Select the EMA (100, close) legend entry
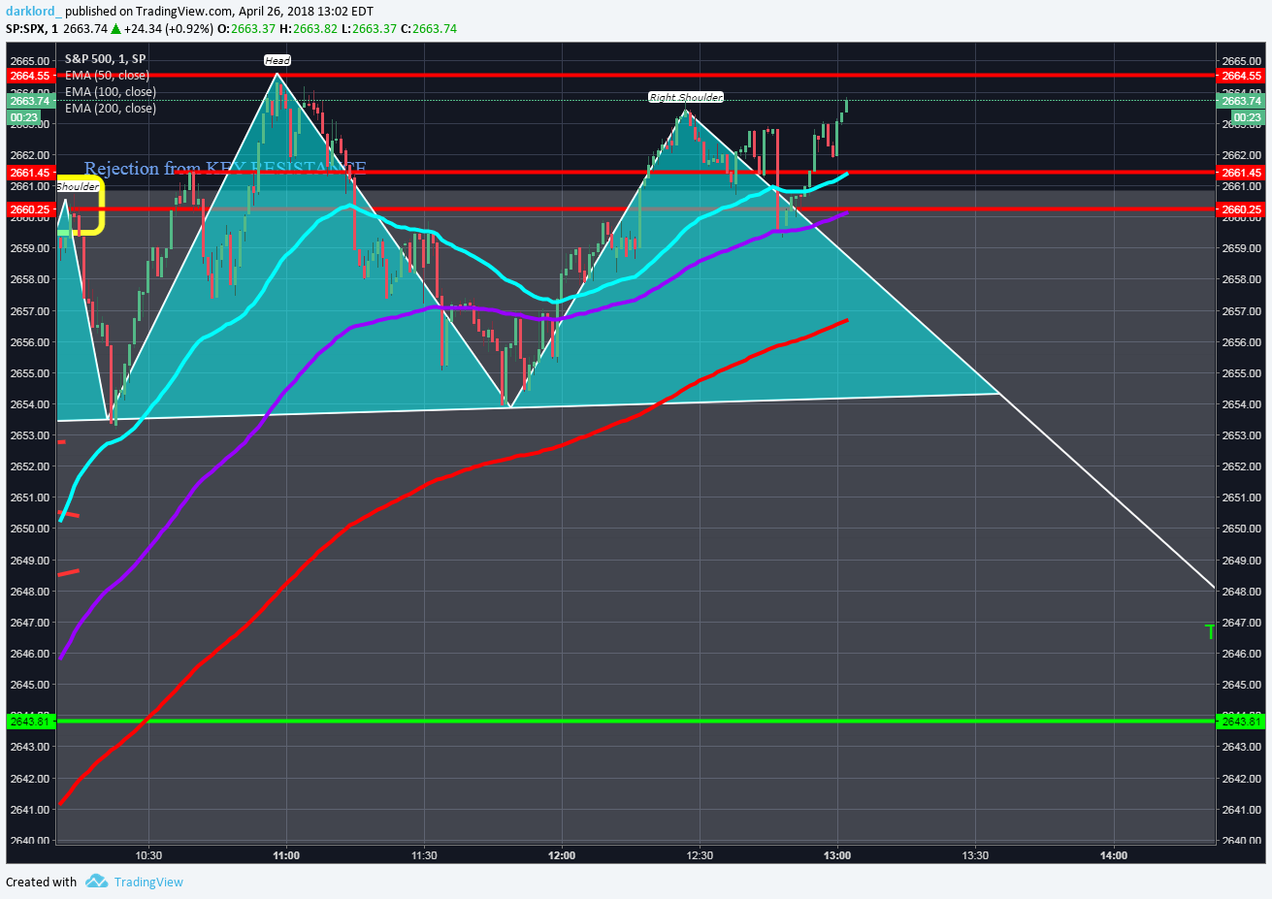Image resolution: width=1272 pixels, height=899 pixels. coord(111,92)
